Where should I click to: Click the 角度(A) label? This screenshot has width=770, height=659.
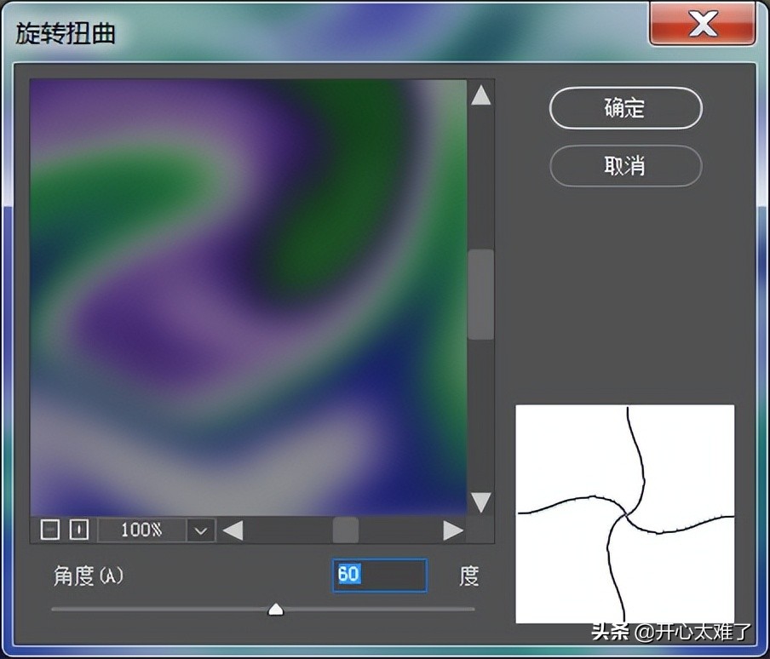(89, 576)
